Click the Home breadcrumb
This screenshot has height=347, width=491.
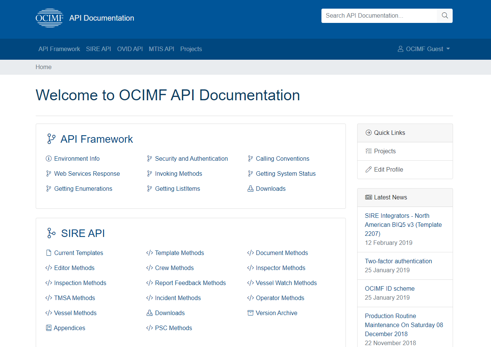pyautogui.click(x=44, y=67)
